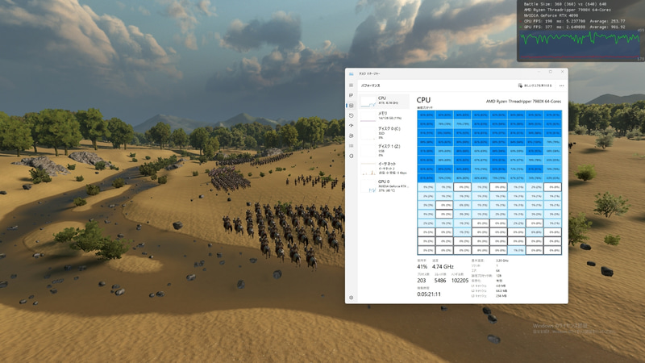
Task: Click the CPU mini graph thumbnail
Action: (x=368, y=102)
